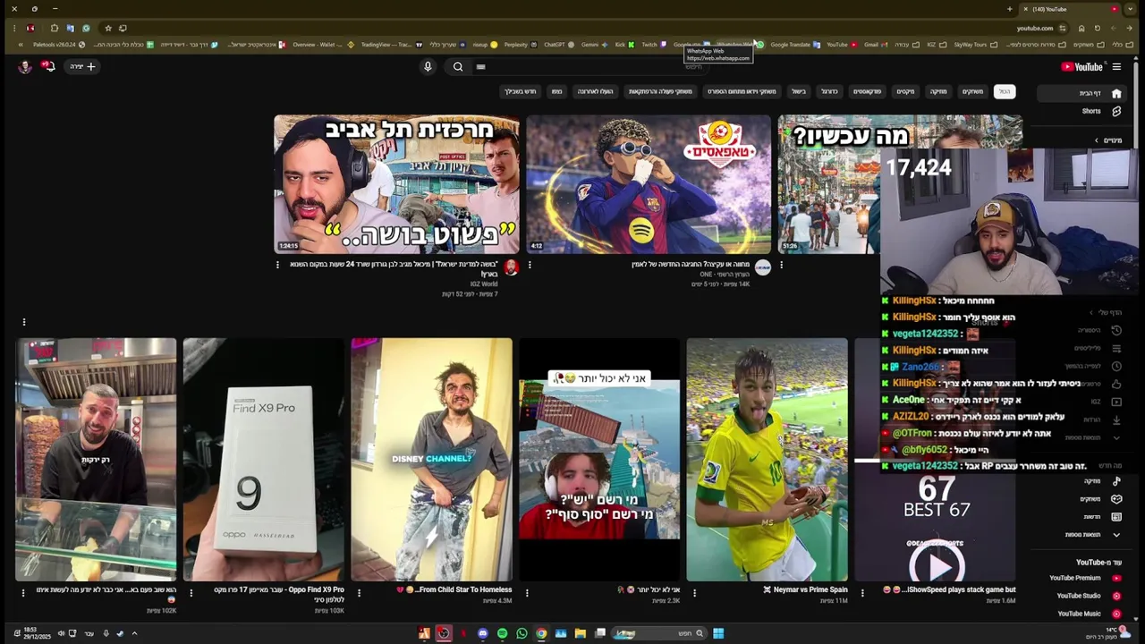
Task: Select the 'פודקאסטים' filter chip
Action: [x=867, y=91]
